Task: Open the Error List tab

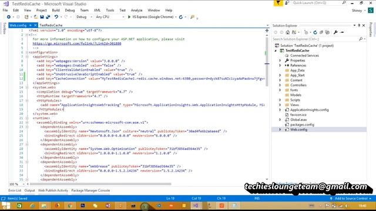Action: (15, 190)
